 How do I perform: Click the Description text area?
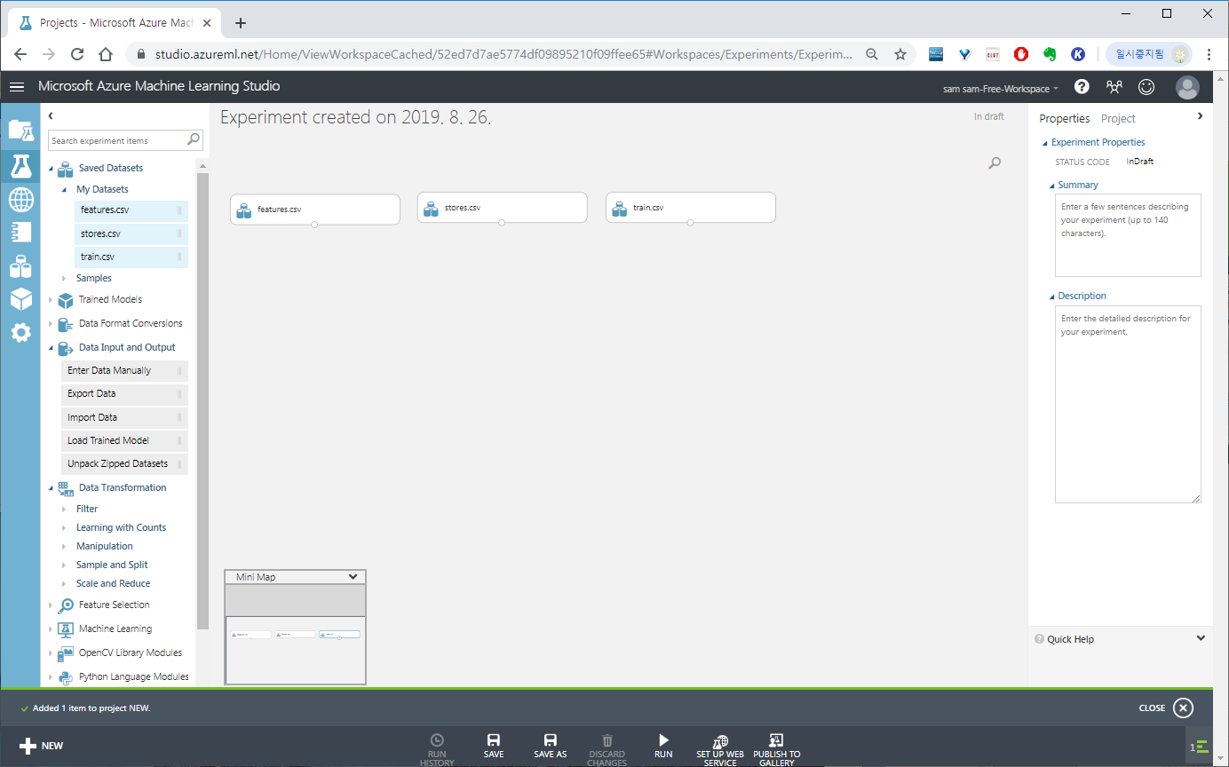tap(1128, 405)
